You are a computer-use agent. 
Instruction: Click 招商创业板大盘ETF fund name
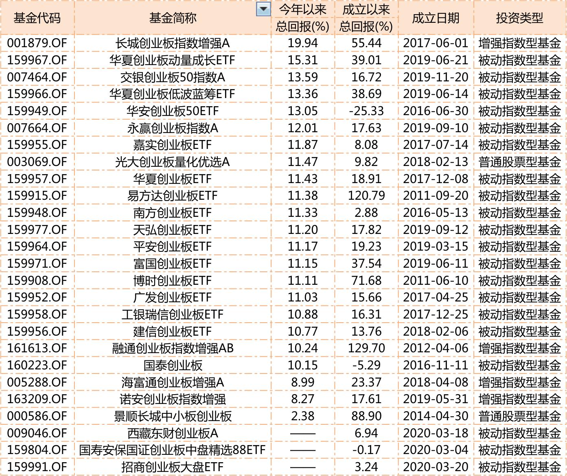click(x=171, y=466)
